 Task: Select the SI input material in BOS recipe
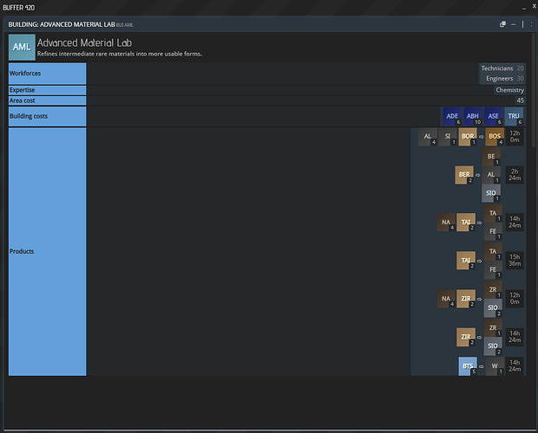tap(448, 137)
